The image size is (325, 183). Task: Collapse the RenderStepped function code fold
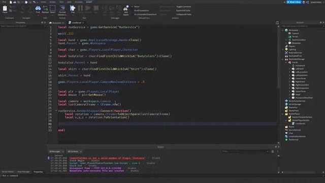tap(56, 111)
